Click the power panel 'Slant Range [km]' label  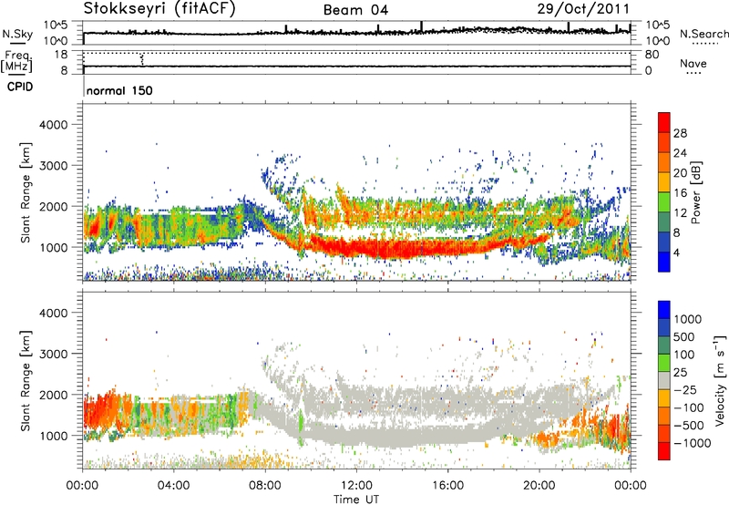click(x=26, y=192)
